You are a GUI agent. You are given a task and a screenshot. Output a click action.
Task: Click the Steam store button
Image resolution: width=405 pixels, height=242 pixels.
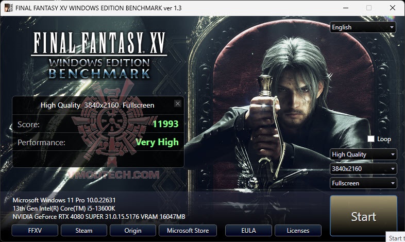click(84, 230)
